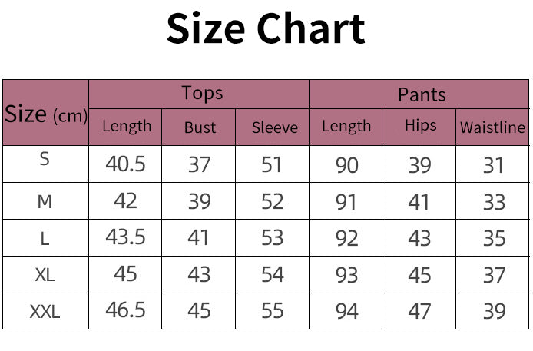Select the S size row label
The height and width of the screenshot is (351, 533).
[45, 160]
